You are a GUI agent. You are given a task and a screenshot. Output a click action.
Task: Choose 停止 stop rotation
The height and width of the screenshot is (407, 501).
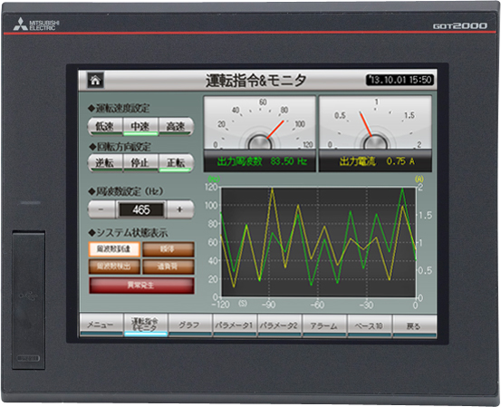click(140, 163)
